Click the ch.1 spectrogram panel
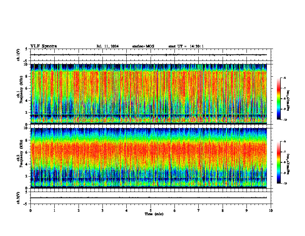 (149, 94)
